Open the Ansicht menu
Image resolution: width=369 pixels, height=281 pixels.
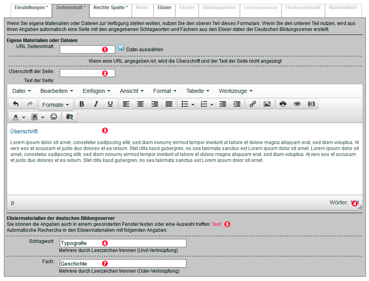point(131,91)
